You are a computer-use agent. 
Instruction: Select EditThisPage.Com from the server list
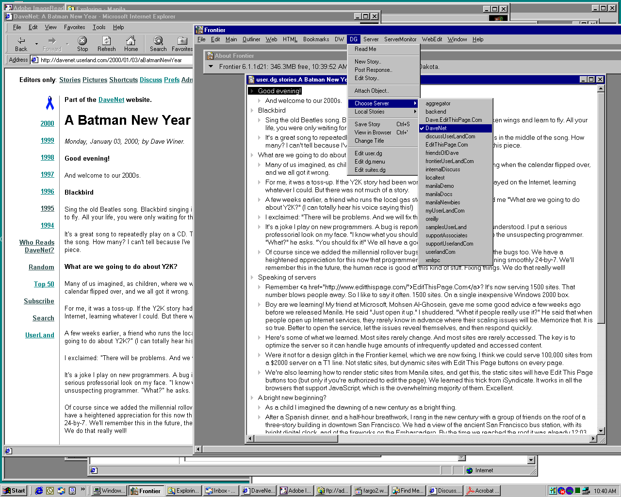click(x=446, y=145)
